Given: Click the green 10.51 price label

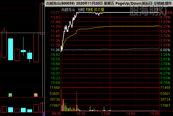Looking at the screenshot, I should click(x=55, y=69).
